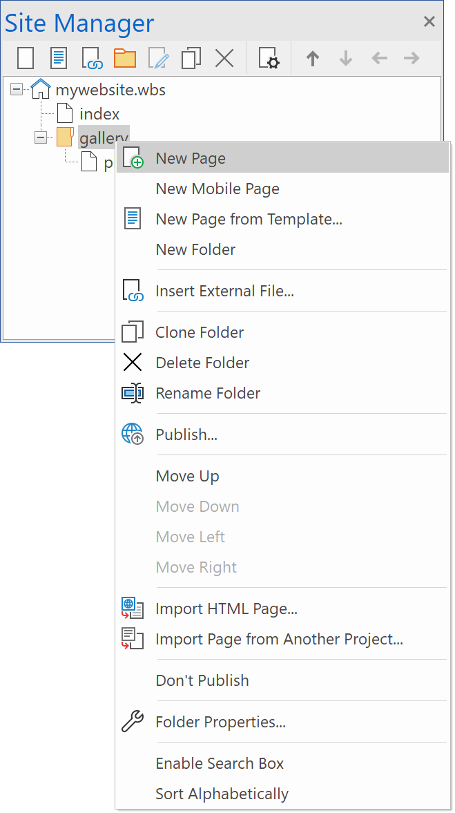Image resolution: width=455 pixels, height=813 pixels.
Task: Toggle the Don't Publish option
Action: click(x=202, y=680)
